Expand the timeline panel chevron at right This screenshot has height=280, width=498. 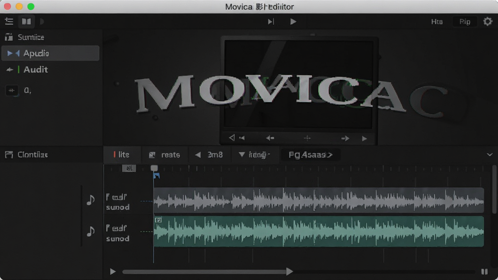pos(489,155)
